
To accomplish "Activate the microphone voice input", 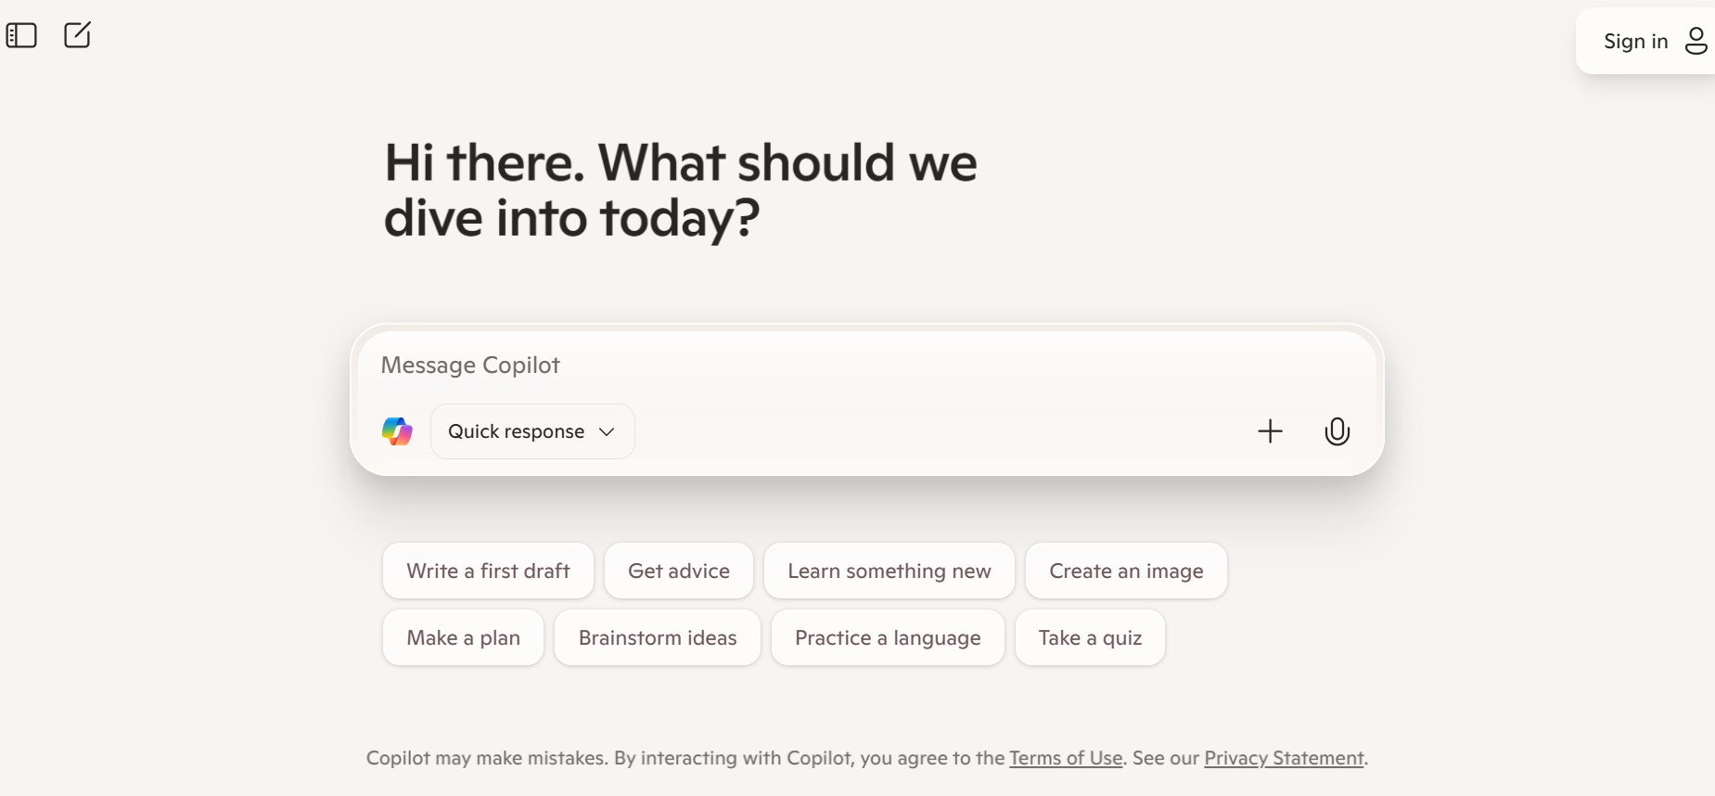I will [x=1337, y=431].
